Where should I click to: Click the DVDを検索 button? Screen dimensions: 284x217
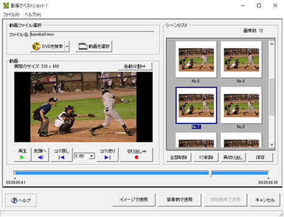(x=48, y=46)
